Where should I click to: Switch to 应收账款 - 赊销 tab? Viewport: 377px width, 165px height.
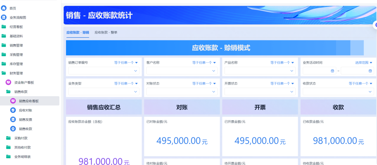pyautogui.click(x=78, y=32)
